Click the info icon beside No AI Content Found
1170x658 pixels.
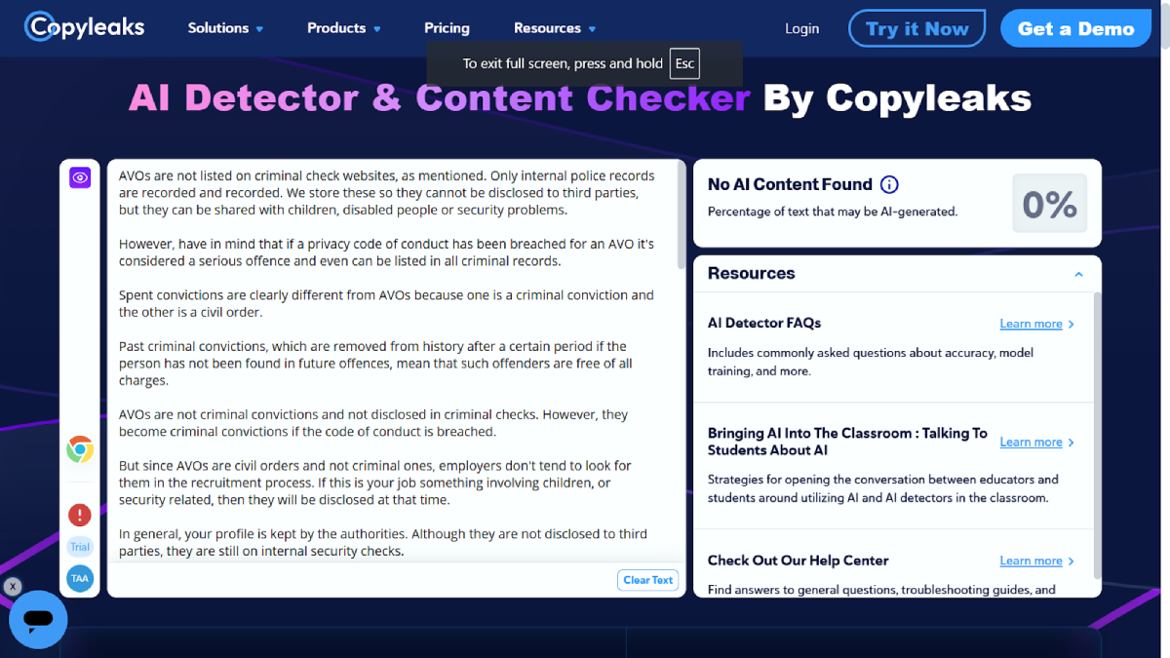(889, 184)
